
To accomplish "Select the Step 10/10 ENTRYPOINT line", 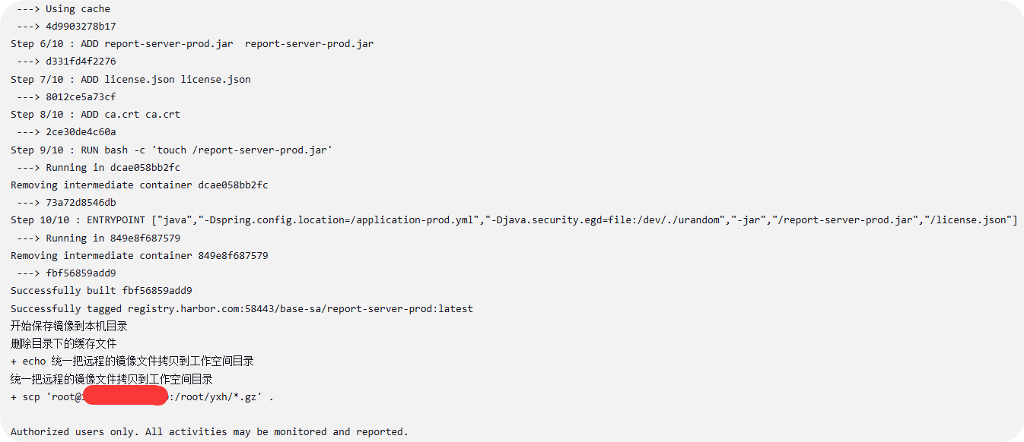I will [x=514, y=220].
